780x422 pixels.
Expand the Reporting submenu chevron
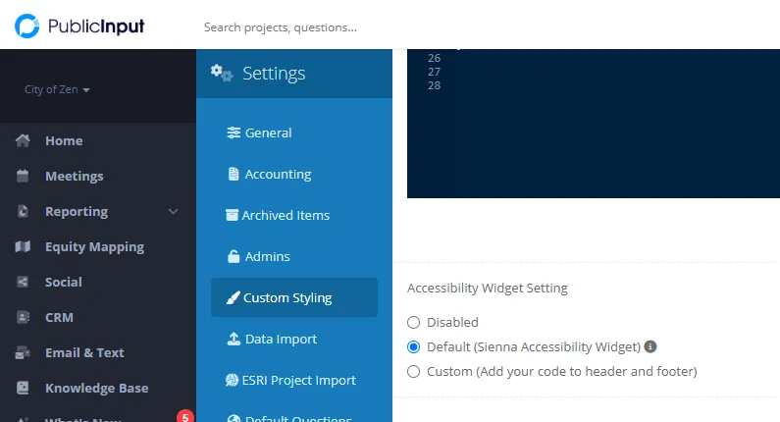[x=174, y=212]
